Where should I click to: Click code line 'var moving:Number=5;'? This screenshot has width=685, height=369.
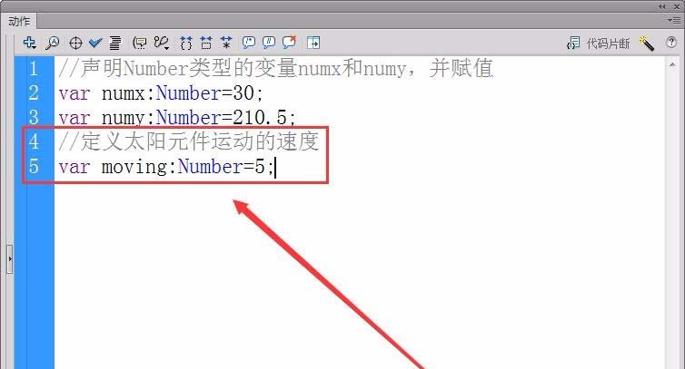point(166,167)
